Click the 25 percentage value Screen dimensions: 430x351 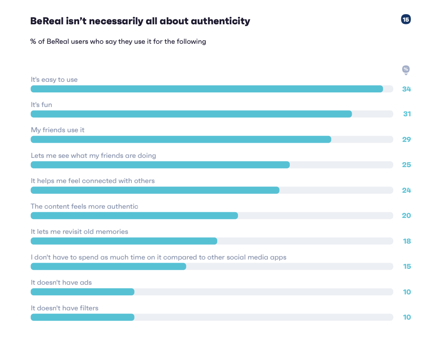[407, 165]
